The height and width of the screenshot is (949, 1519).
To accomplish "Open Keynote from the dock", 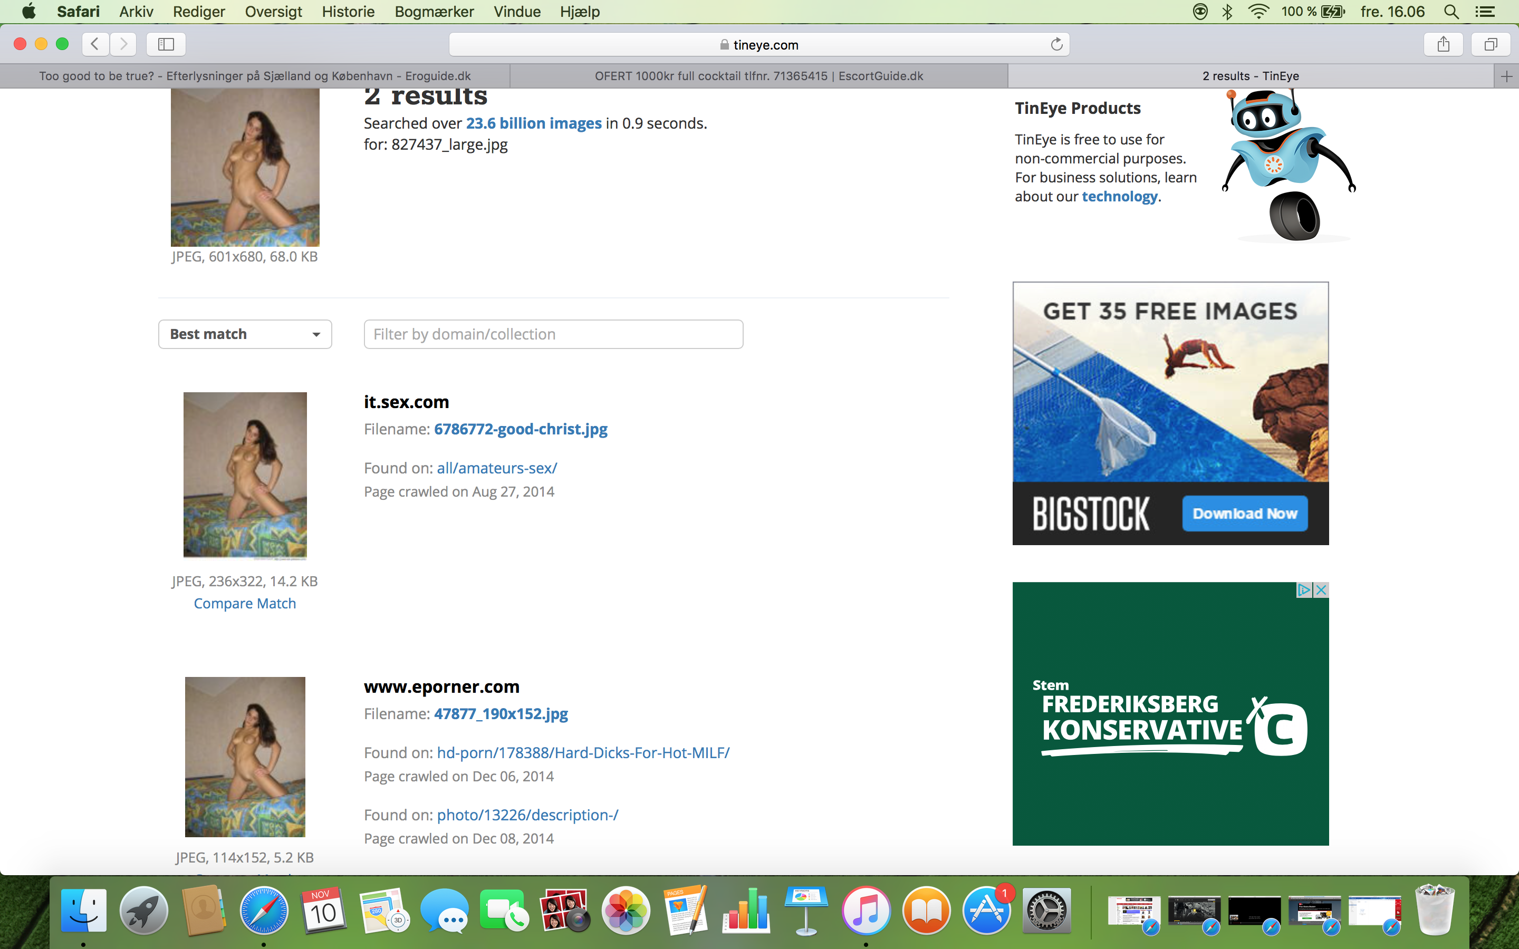I will pos(806,910).
